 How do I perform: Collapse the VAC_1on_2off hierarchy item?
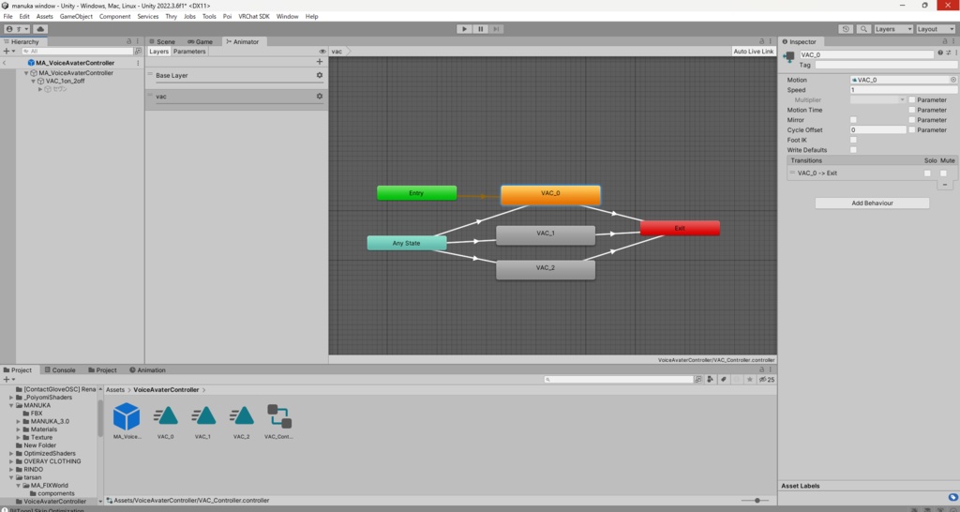coord(34,81)
